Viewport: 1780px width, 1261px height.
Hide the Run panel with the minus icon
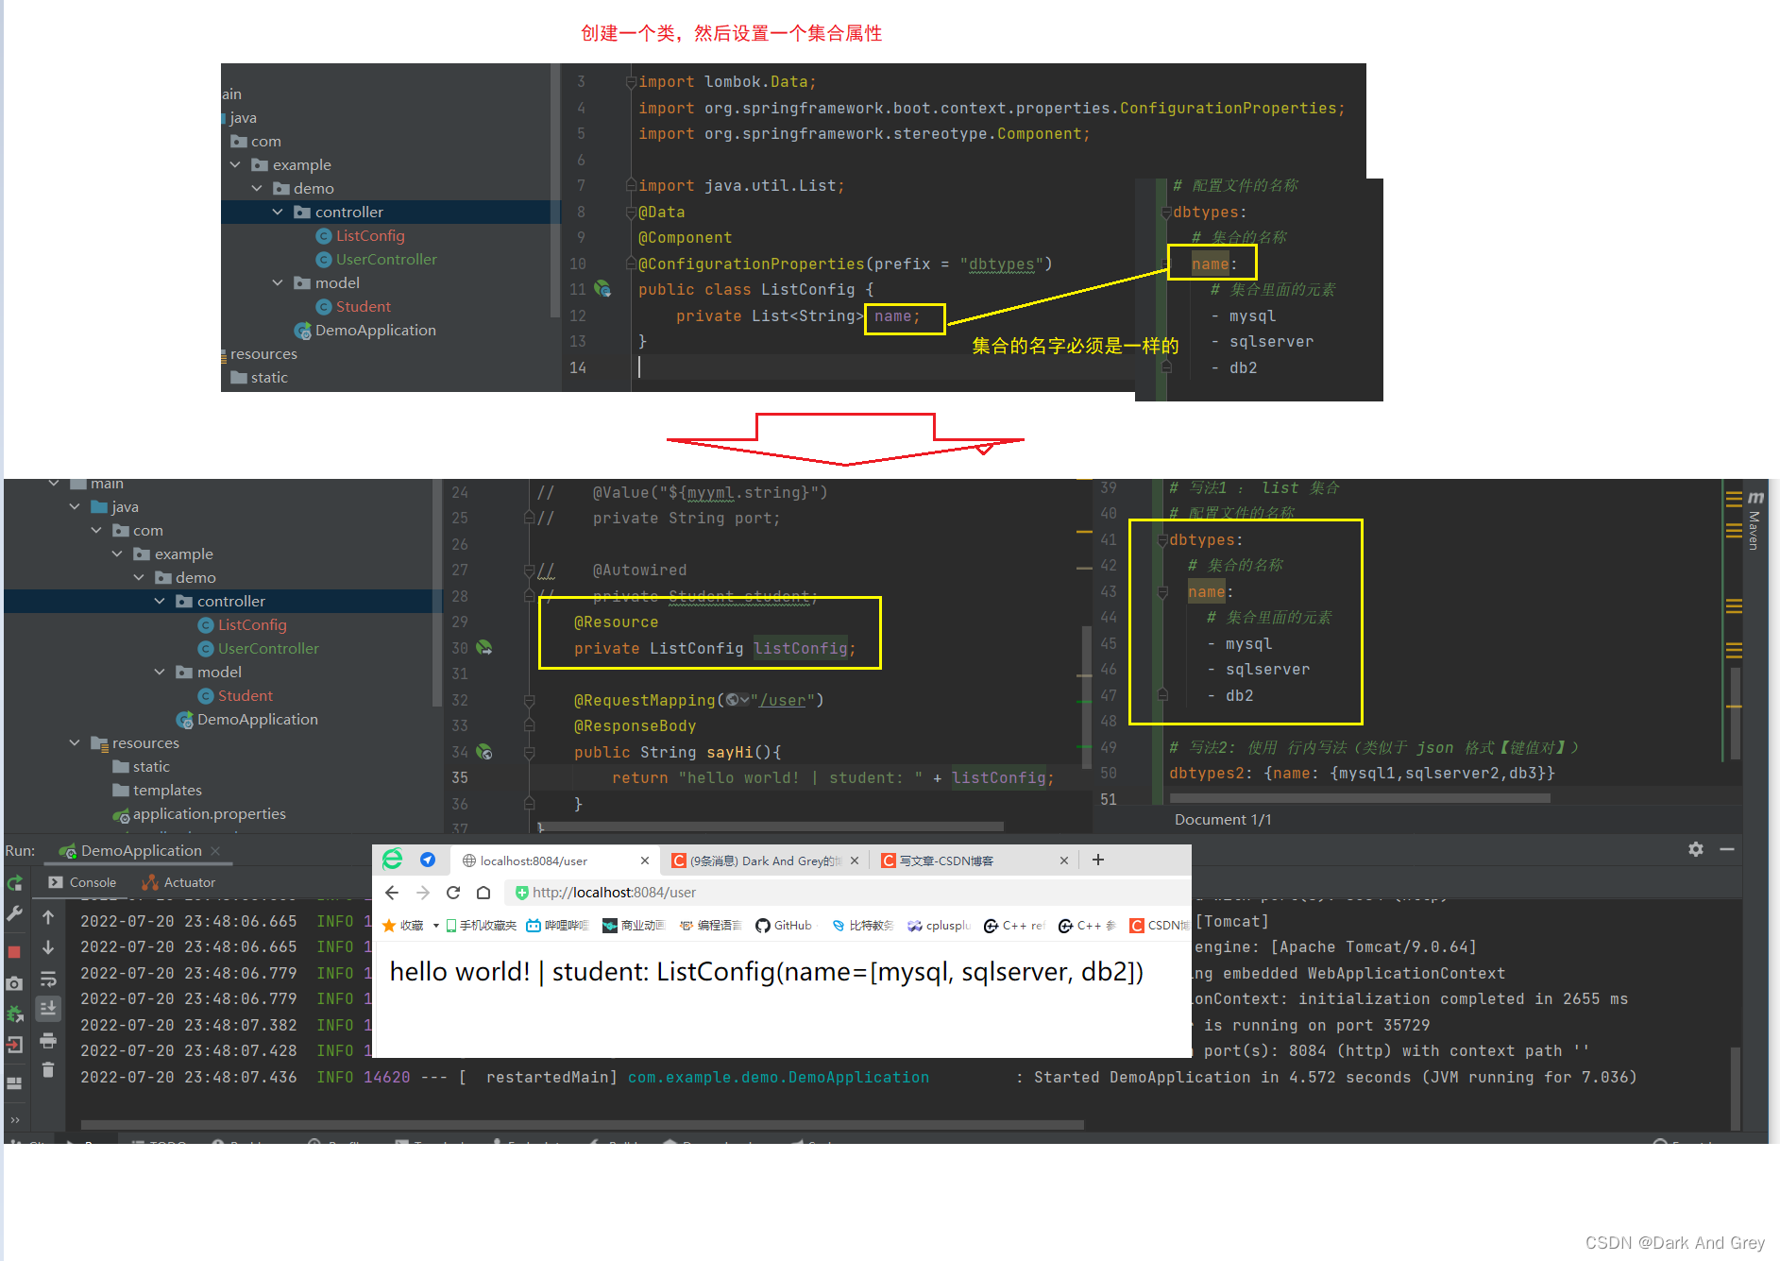(1727, 849)
